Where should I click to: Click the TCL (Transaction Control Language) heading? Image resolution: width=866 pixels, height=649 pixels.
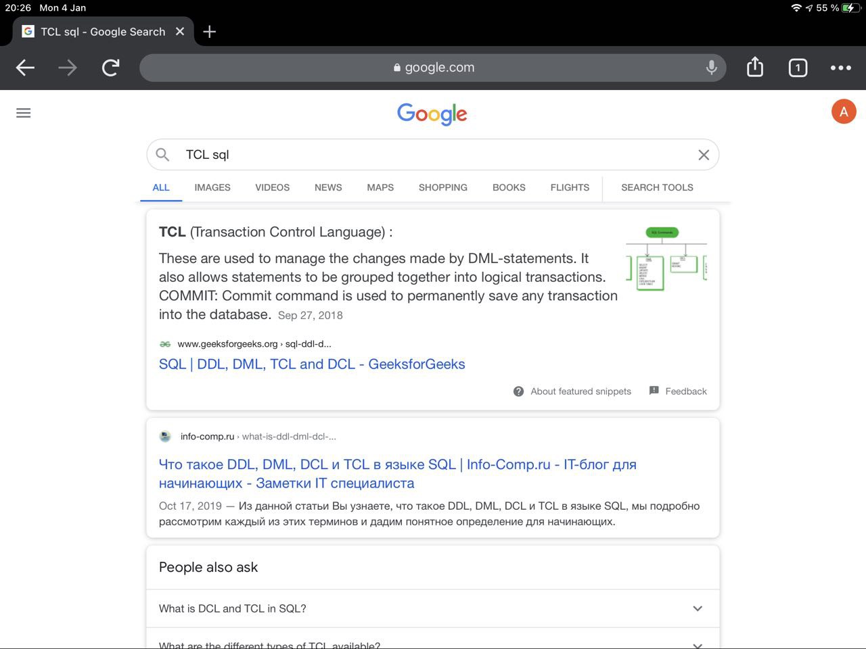275,232
